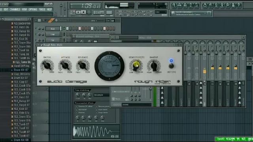This screenshot has height=142, width=253.
Task: Open the step sequencer keyboard editor icon
Action: [113, 21]
